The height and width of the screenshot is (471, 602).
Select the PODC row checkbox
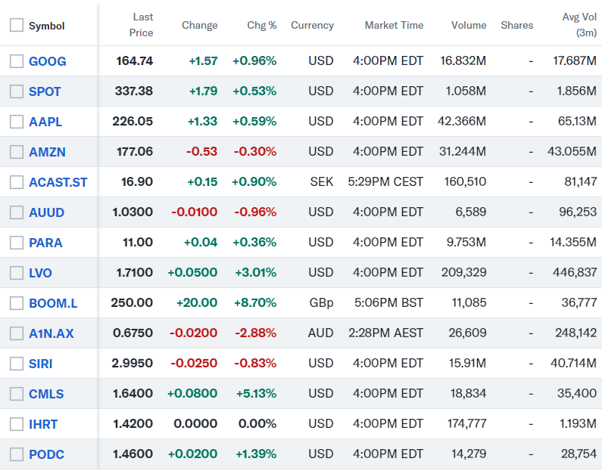tap(17, 454)
